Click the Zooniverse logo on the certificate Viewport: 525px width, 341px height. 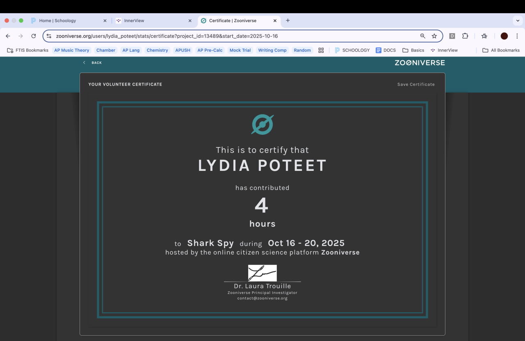262,125
